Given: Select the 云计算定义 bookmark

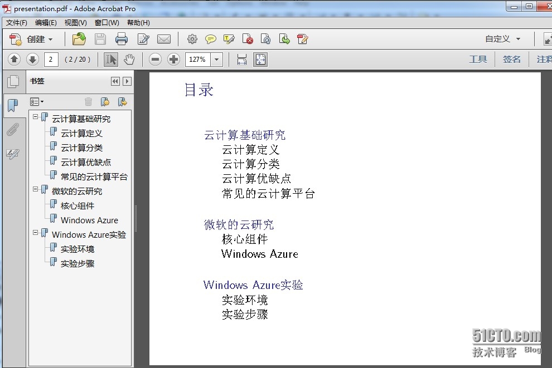Looking at the screenshot, I should click(81, 133).
